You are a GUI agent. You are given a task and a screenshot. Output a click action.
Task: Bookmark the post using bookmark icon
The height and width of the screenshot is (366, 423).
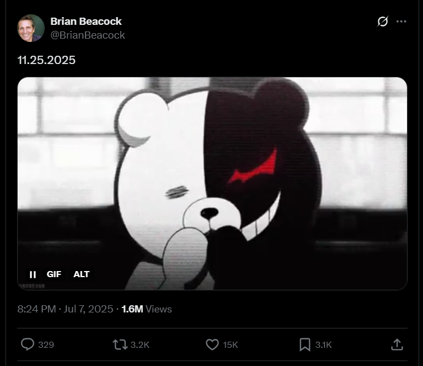(305, 344)
